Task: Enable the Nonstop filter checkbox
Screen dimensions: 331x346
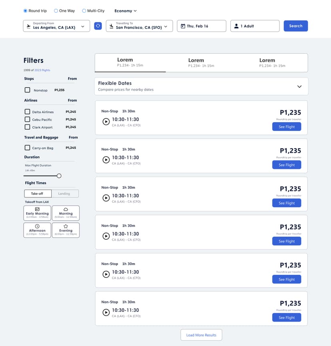Action: coord(28,90)
